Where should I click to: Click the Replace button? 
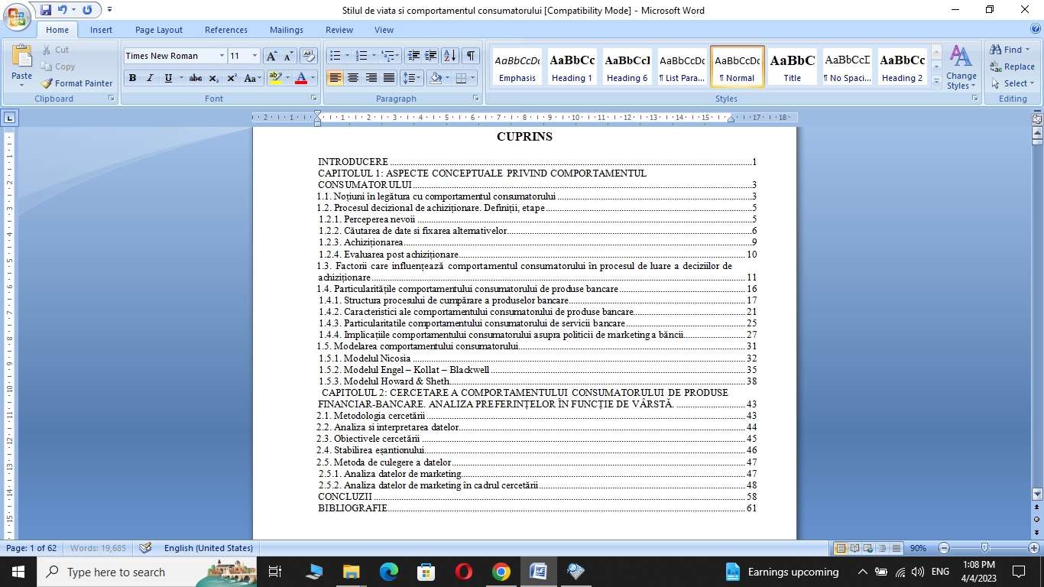pyautogui.click(x=1012, y=66)
